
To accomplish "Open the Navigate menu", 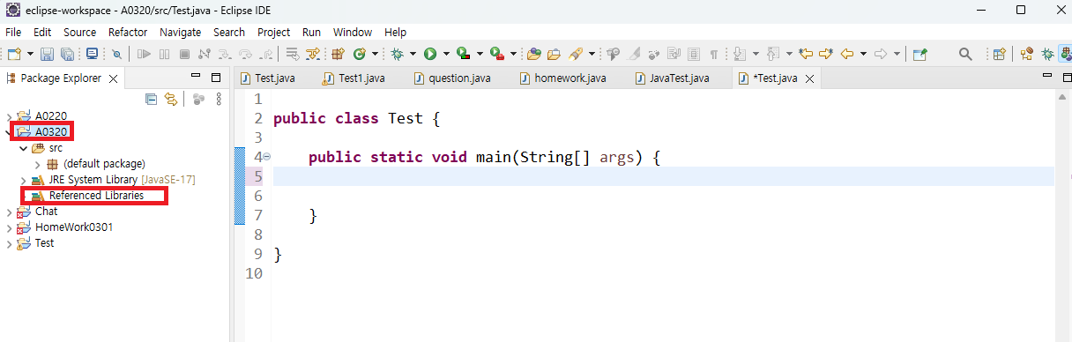I will [180, 32].
